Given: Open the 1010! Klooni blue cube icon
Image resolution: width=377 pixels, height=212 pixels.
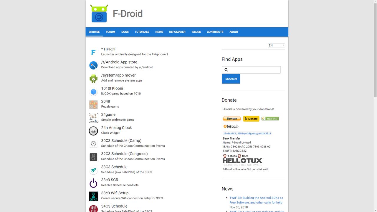Looking at the screenshot, I should 93,92.
